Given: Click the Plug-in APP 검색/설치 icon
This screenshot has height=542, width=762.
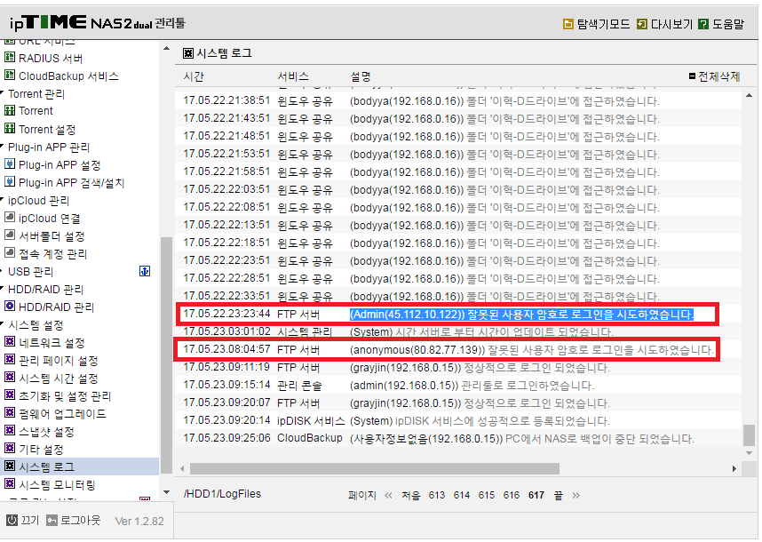Looking at the screenshot, I should [9, 182].
